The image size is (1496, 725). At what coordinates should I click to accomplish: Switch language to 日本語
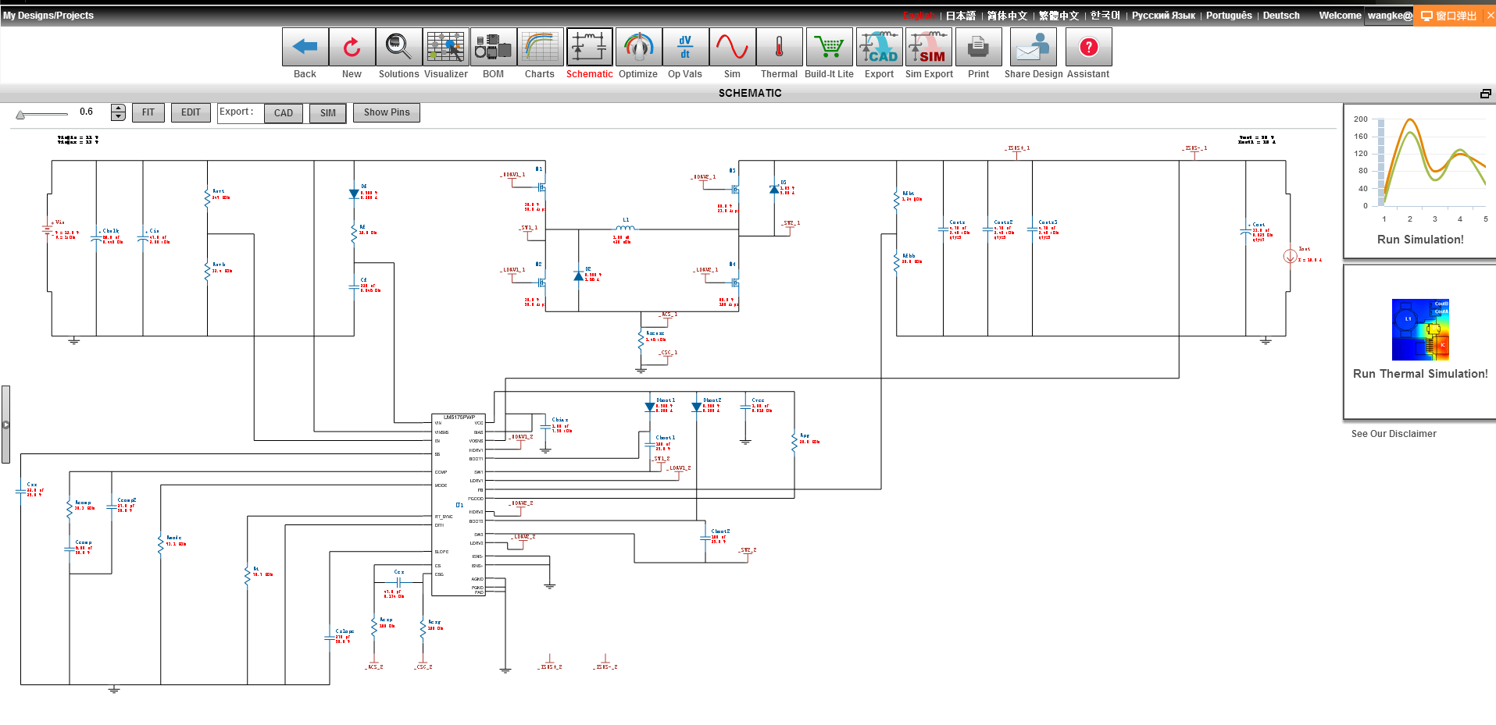pyautogui.click(x=961, y=16)
